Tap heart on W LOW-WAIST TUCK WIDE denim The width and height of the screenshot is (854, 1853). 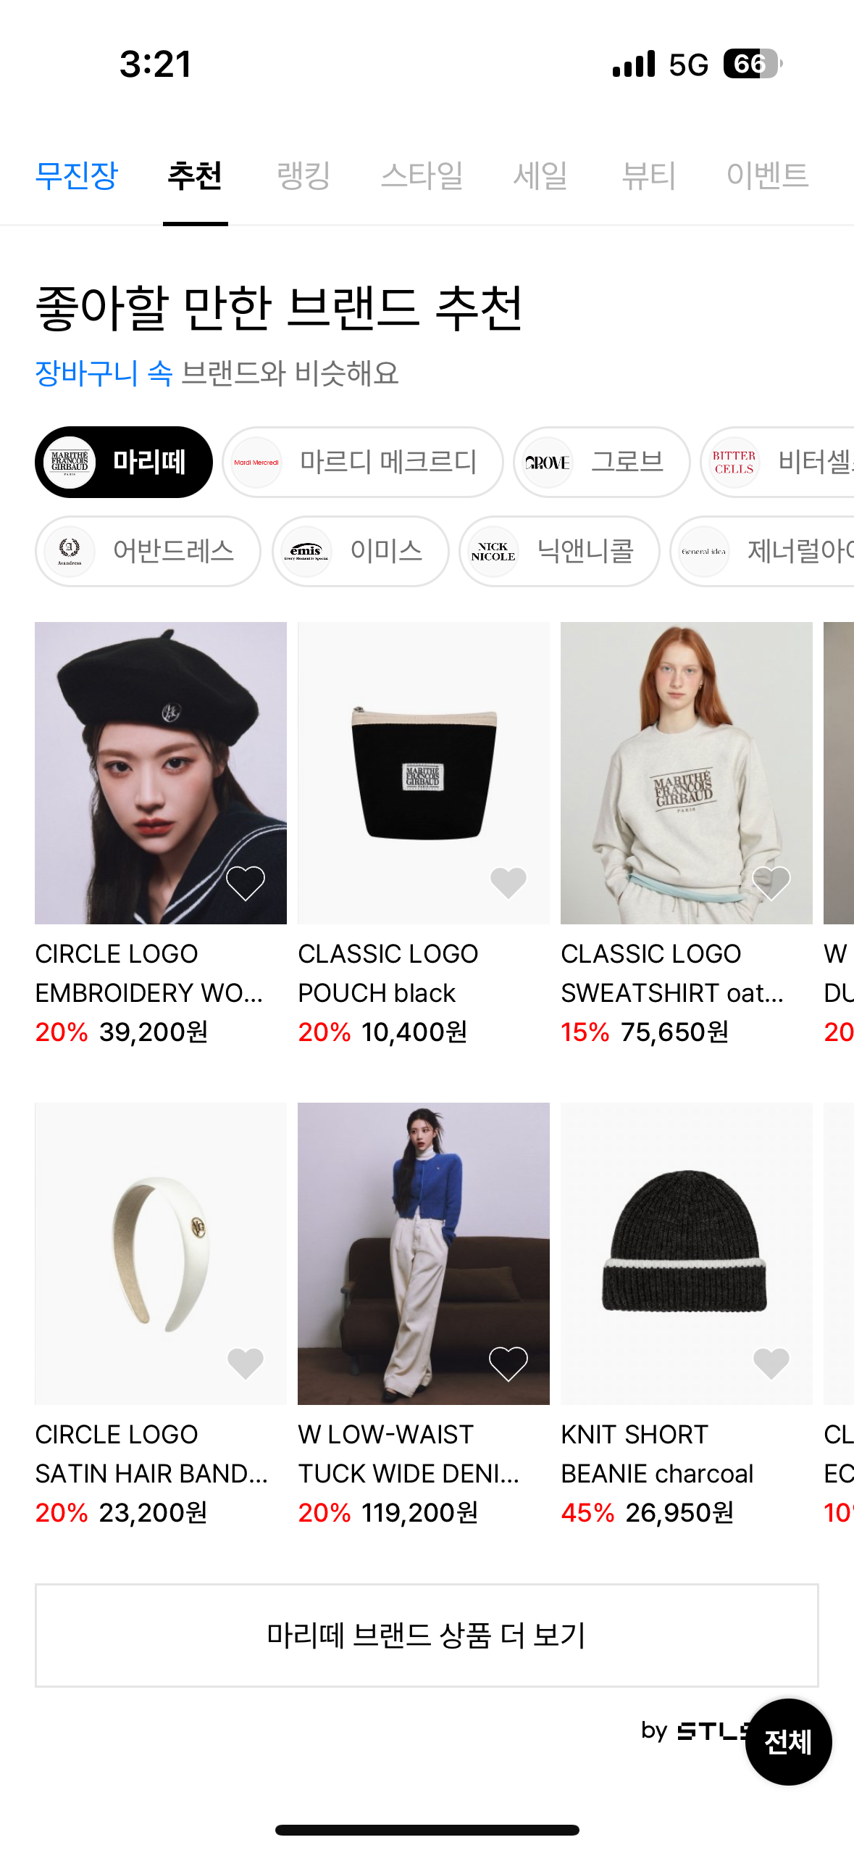tap(508, 1364)
